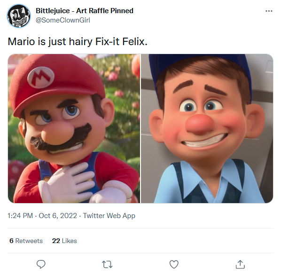This screenshot has width=281, height=275.
Task: Open the share tweet upload icon
Action: [x=240, y=264]
